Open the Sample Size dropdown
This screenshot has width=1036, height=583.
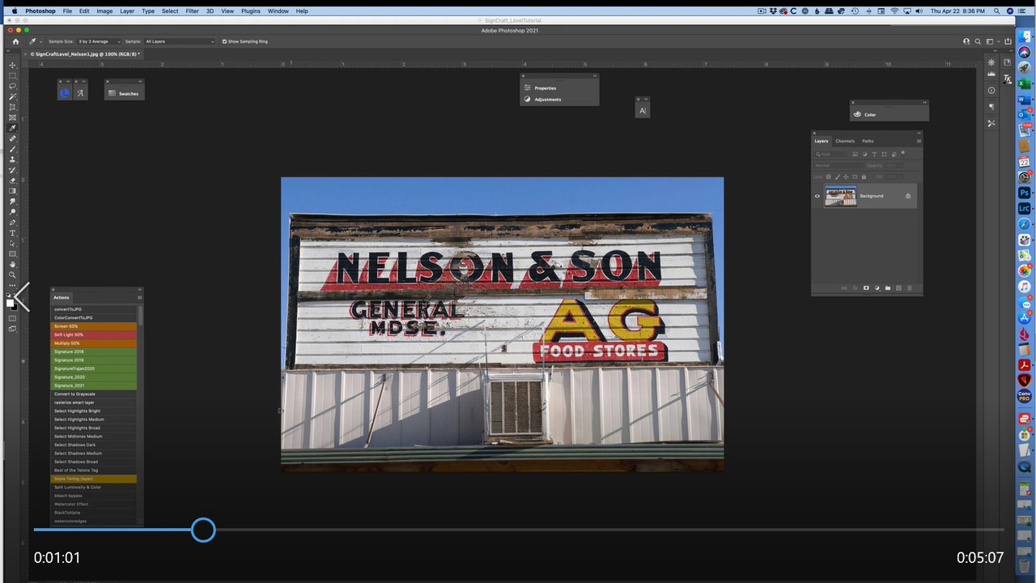(99, 41)
